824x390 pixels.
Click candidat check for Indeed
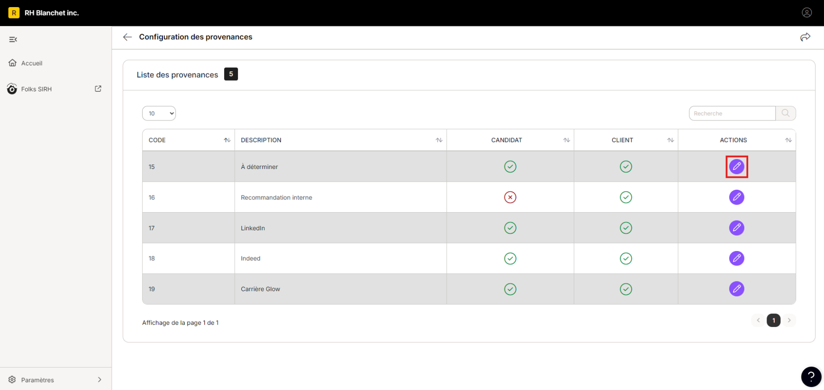tap(510, 259)
